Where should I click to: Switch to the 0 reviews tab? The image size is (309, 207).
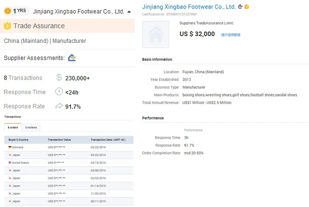click(31, 127)
